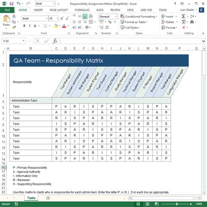Image resolution: width=207 pixels, height=207 pixels.
Task: Toggle Middle Align (highlighted)
Action: 85,16
